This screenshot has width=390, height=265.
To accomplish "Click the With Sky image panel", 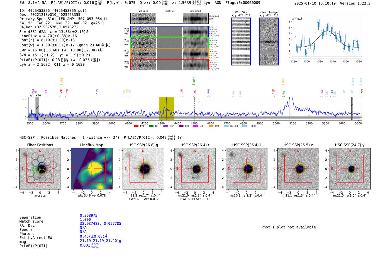I will pos(241,41).
